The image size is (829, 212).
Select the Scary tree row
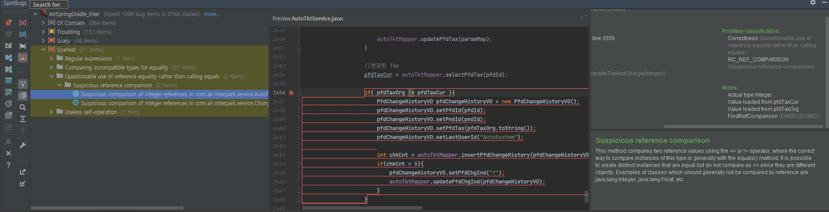coord(149,41)
